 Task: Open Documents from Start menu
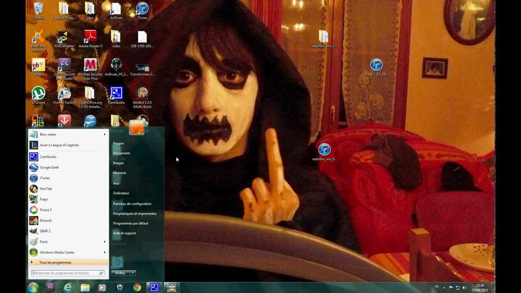[x=122, y=153]
